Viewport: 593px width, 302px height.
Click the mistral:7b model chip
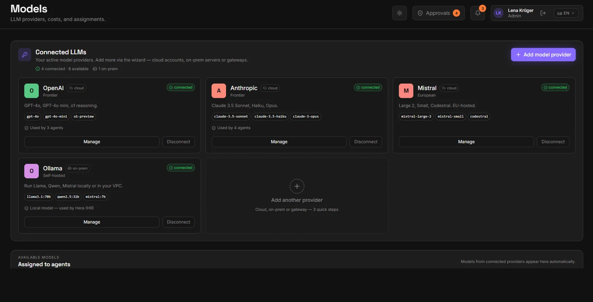(96, 197)
